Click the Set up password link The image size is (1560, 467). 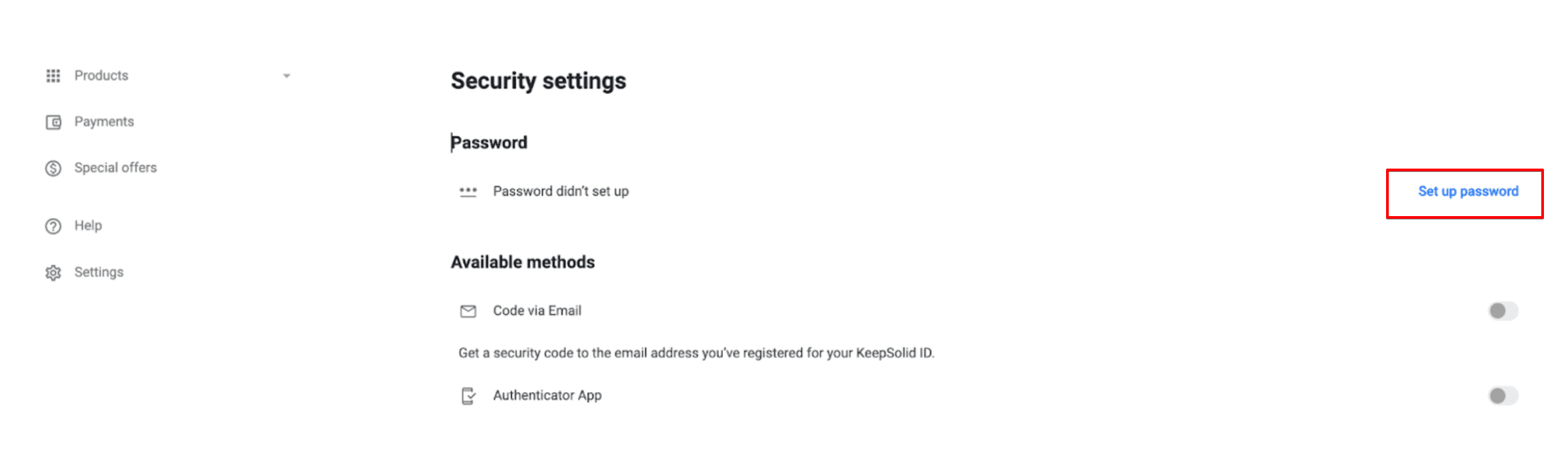point(1468,191)
